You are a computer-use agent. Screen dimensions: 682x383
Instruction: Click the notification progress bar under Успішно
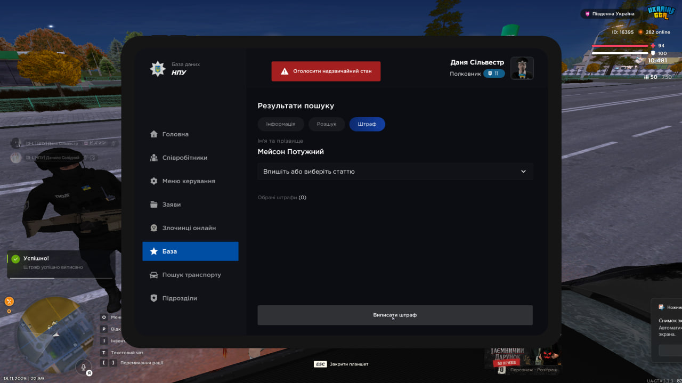click(61, 278)
